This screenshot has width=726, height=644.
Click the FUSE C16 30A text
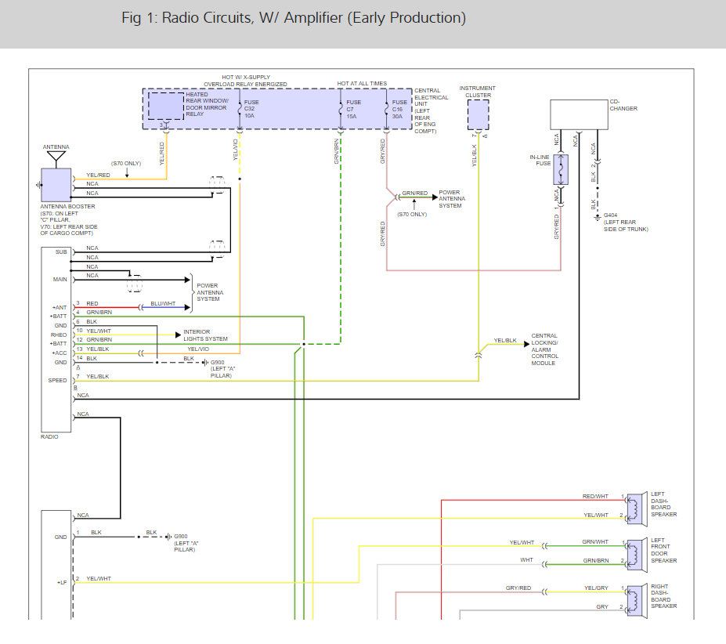[399, 109]
